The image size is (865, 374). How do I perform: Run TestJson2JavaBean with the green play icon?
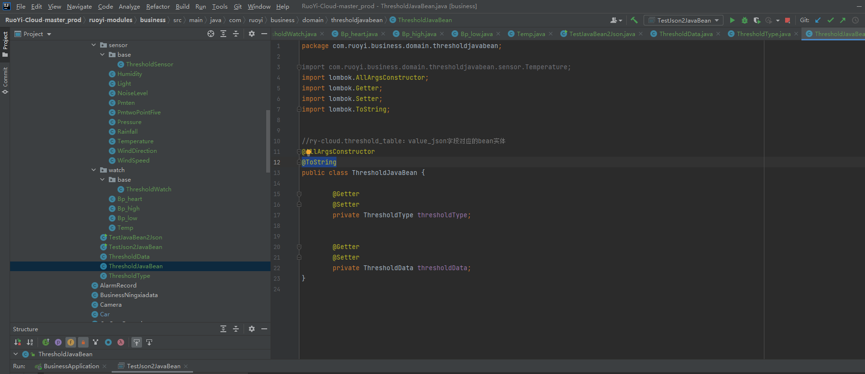[732, 20]
